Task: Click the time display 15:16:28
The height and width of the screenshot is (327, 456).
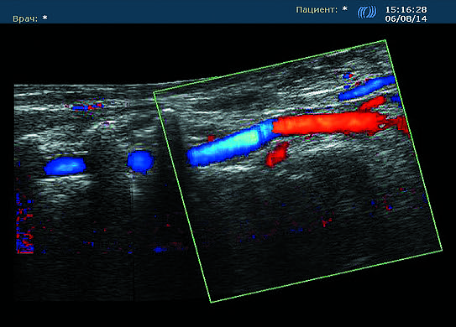Action: click(406, 9)
